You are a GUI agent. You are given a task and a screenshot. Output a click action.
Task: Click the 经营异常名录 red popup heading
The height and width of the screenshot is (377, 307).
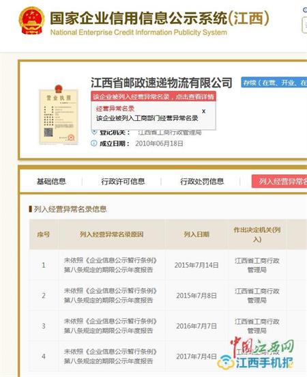click(x=115, y=109)
